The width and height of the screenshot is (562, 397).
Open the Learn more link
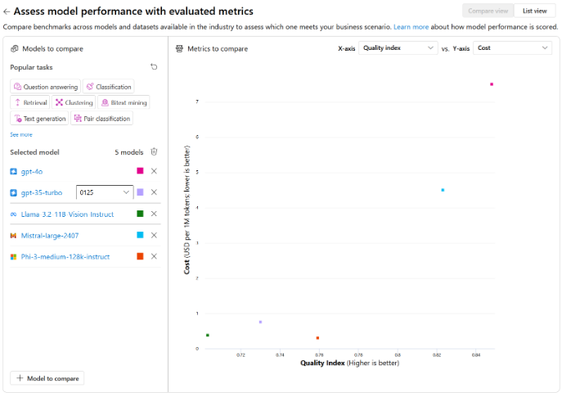[411, 27]
